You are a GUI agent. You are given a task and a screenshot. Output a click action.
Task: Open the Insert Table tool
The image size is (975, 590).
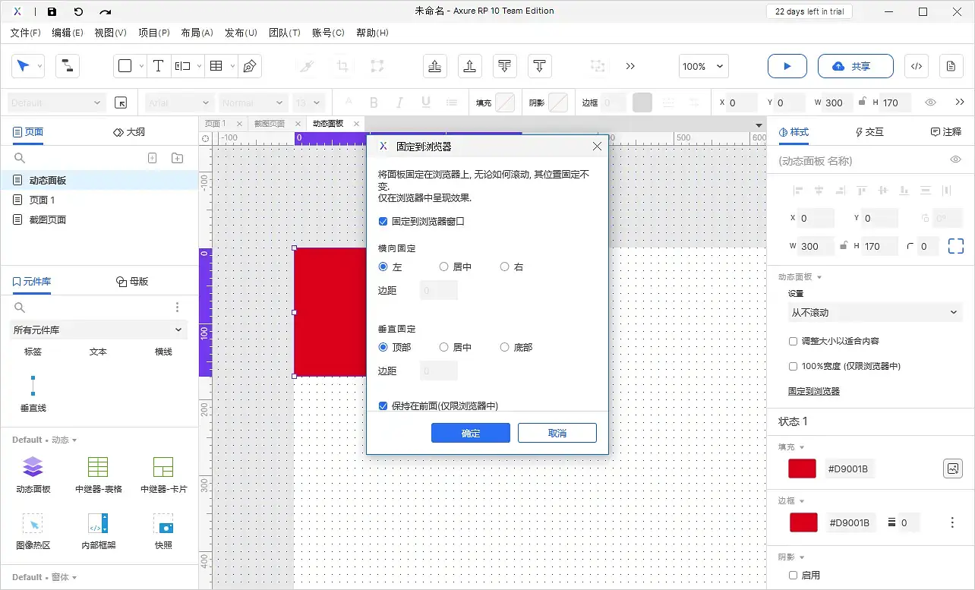215,65
